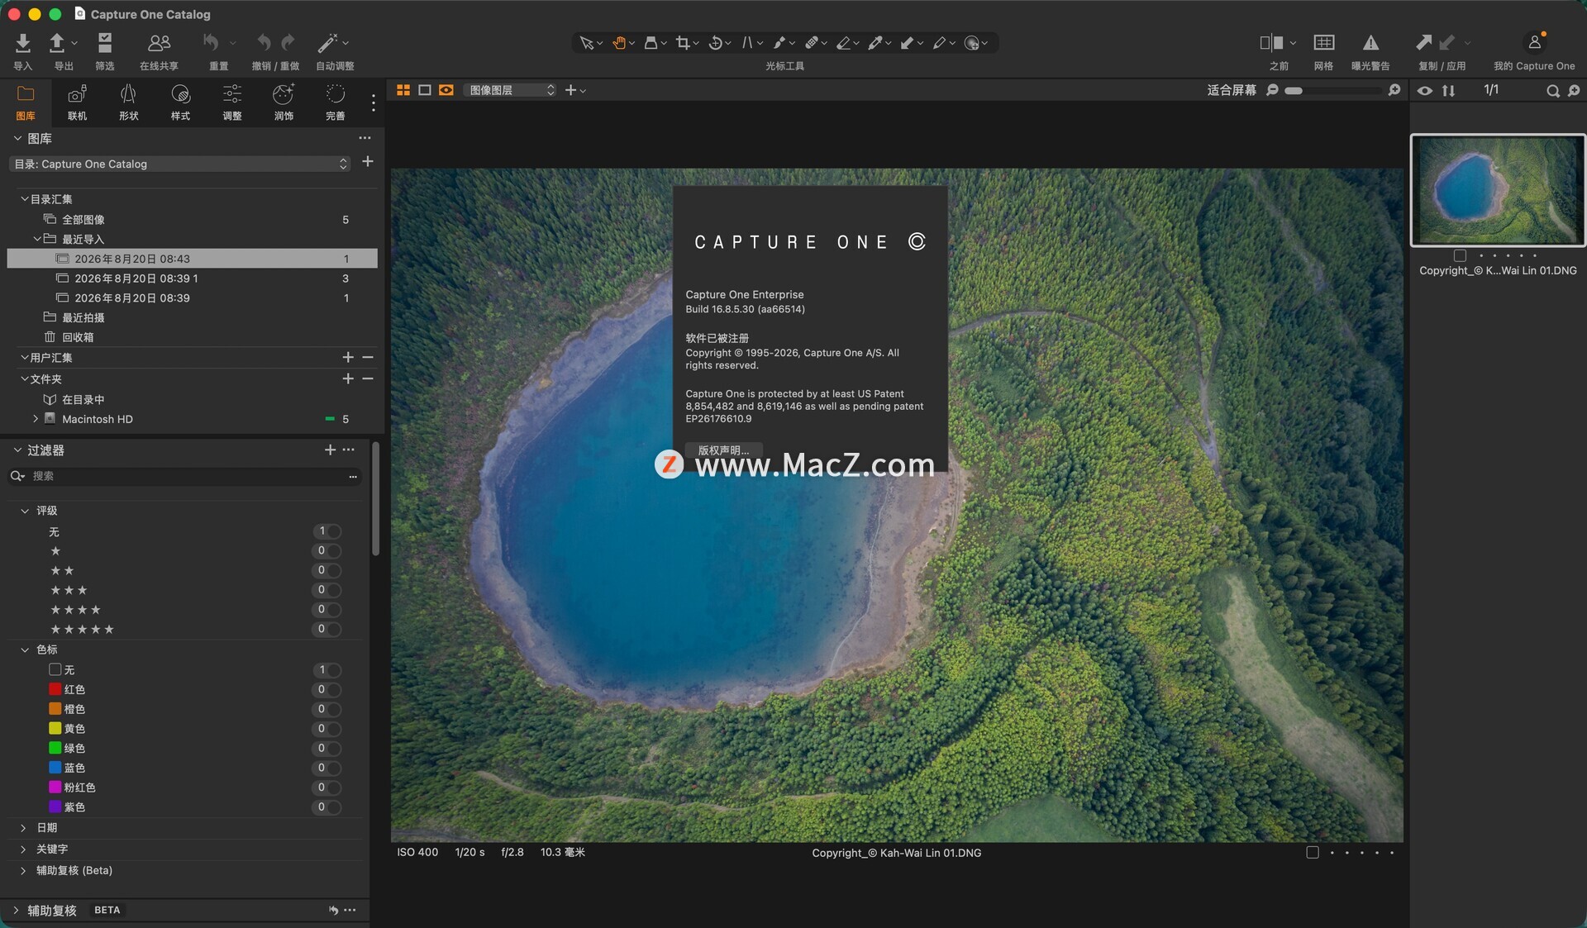
Task: Click the Undo arrow icon
Action: coord(264,42)
